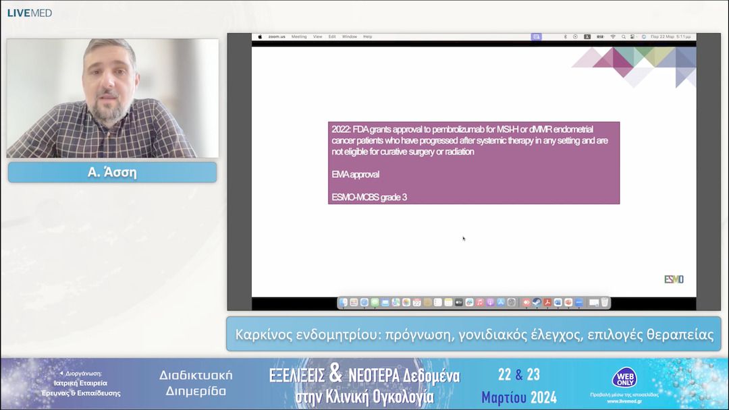Open the Trash in the Dock

[604, 302]
